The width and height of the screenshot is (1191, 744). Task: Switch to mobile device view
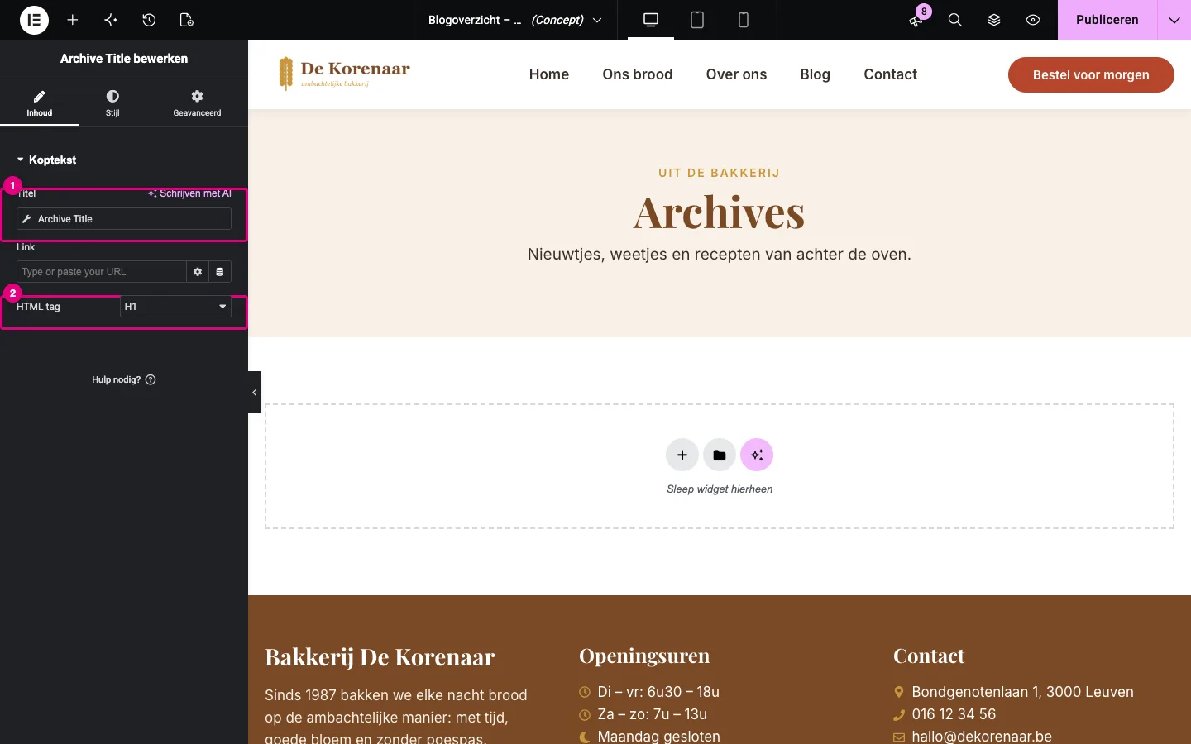coord(744,20)
